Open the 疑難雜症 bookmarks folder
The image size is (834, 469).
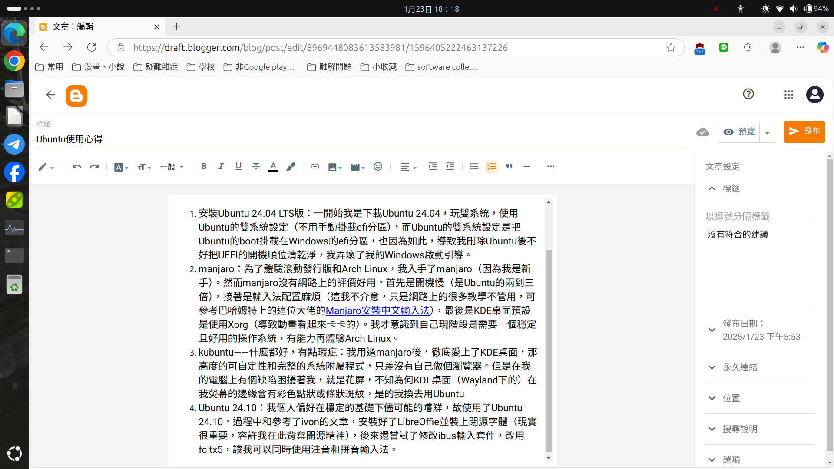click(156, 67)
